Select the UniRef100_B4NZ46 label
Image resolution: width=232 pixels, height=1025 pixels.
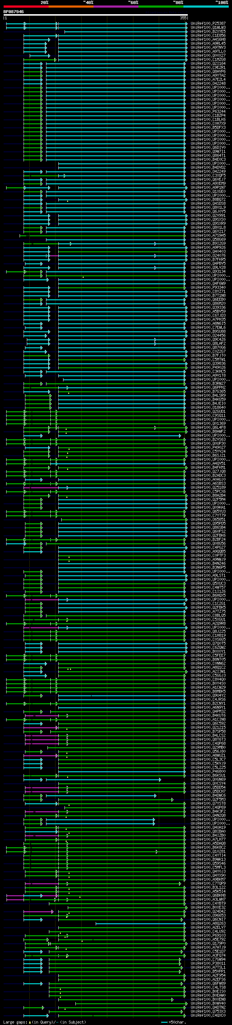pos(208,564)
